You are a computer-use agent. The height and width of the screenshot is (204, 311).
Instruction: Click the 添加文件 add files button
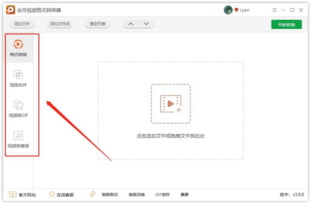[x=21, y=23]
